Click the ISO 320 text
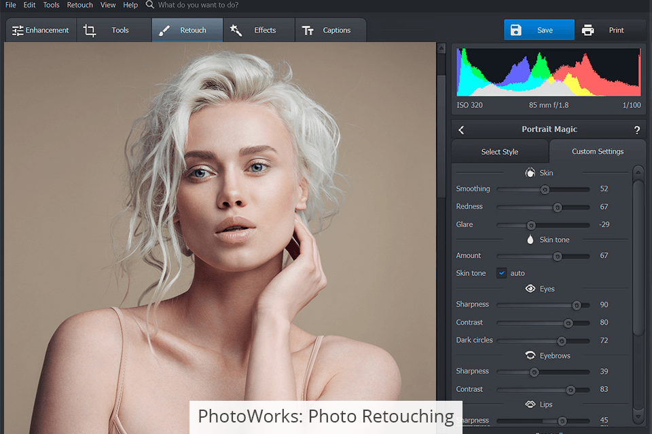This screenshot has width=652, height=434. (x=469, y=105)
